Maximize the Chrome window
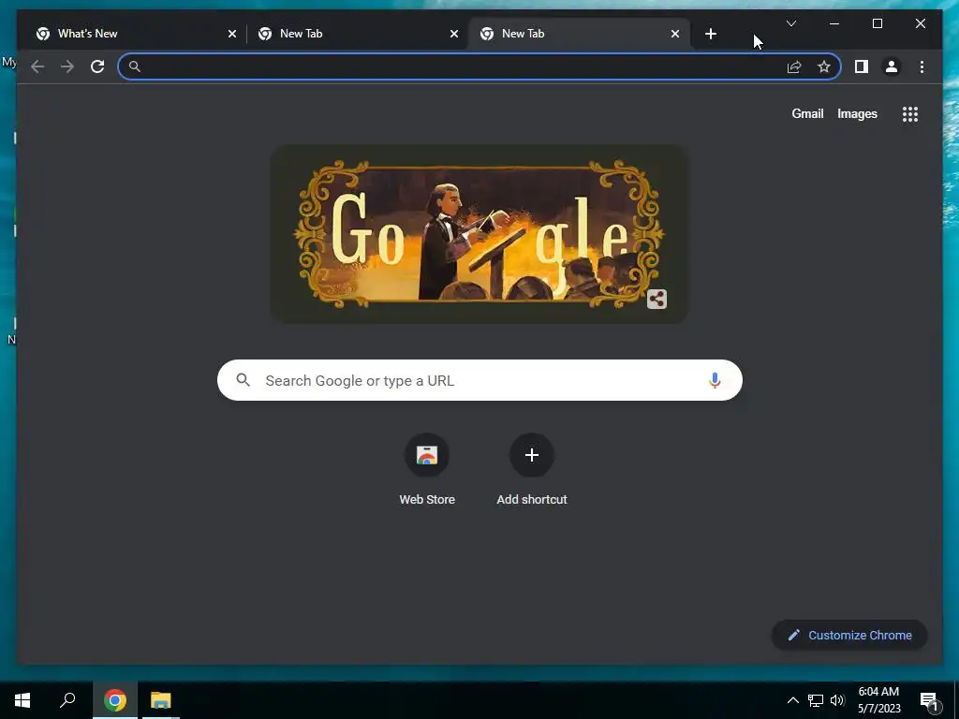959x719 pixels. (877, 23)
